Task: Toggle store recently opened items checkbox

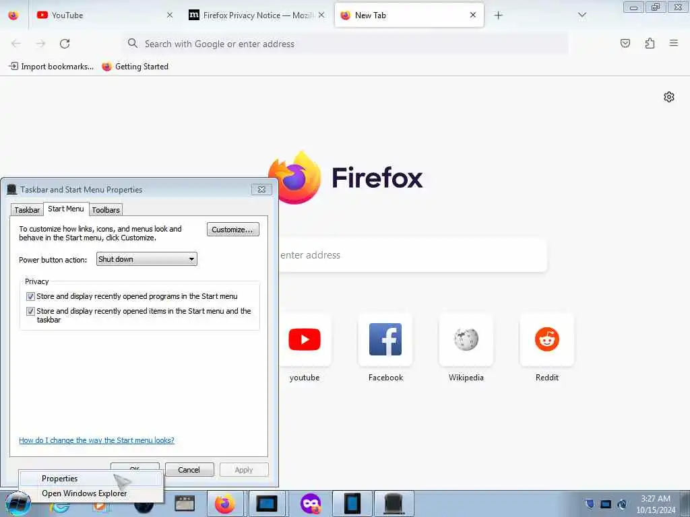Action: [30, 311]
